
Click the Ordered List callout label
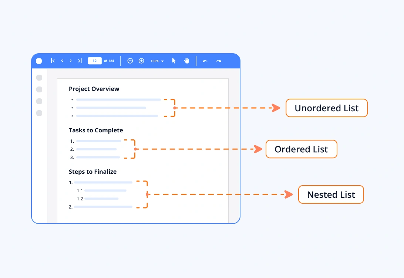(301, 149)
